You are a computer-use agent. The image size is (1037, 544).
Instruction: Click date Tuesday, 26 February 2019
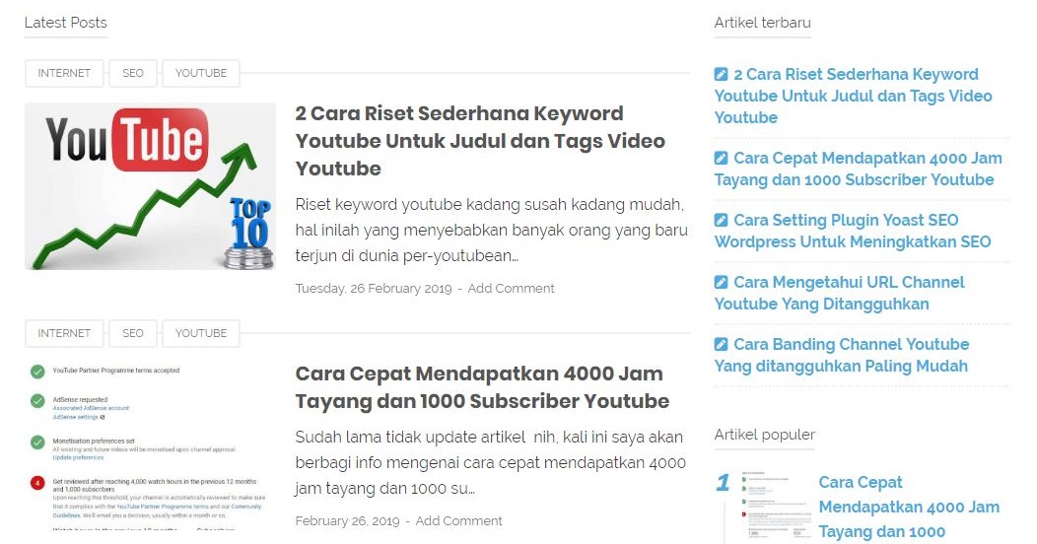373,288
